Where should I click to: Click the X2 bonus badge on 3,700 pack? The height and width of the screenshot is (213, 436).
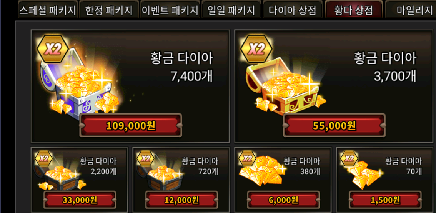[256, 50]
